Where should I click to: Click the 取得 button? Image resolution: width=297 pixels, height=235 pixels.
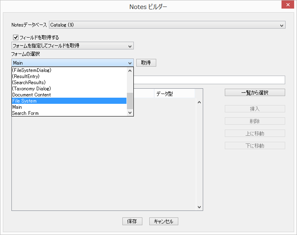tap(146, 63)
